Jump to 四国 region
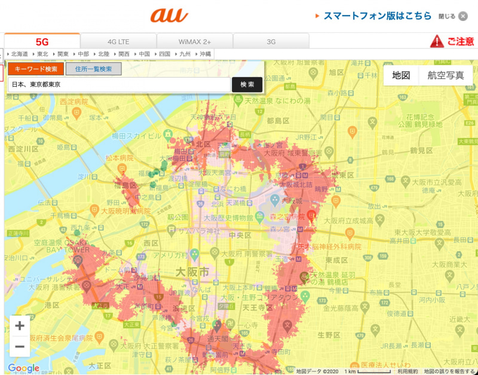 coord(165,54)
